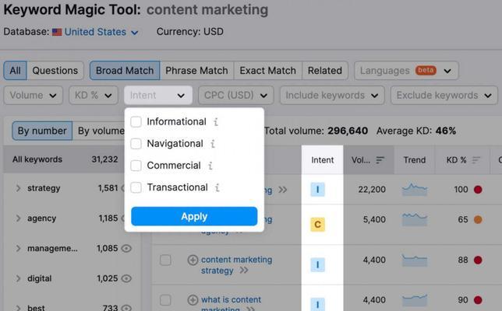Select checkbox for content marketing strategy row

coord(165,260)
